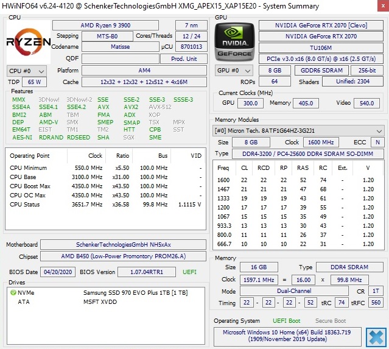Click the GDDR6 SDRAM field
This screenshot has width=389, height=349.
321,71
